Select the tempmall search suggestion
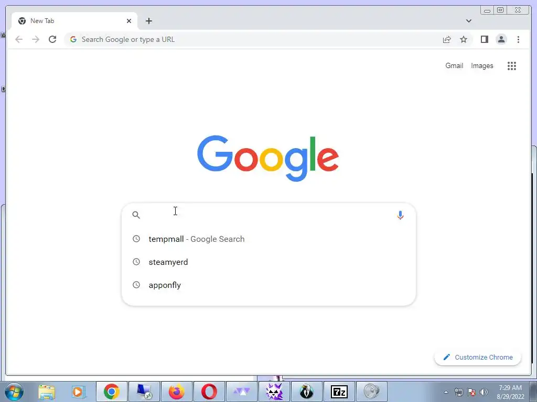 point(268,239)
